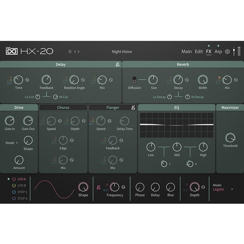Click the modulation icon beside Delay Mix
The height and width of the screenshot is (244, 244).
[111, 80]
